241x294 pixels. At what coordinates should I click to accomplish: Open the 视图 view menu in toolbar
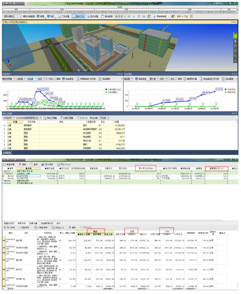pos(41,16)
